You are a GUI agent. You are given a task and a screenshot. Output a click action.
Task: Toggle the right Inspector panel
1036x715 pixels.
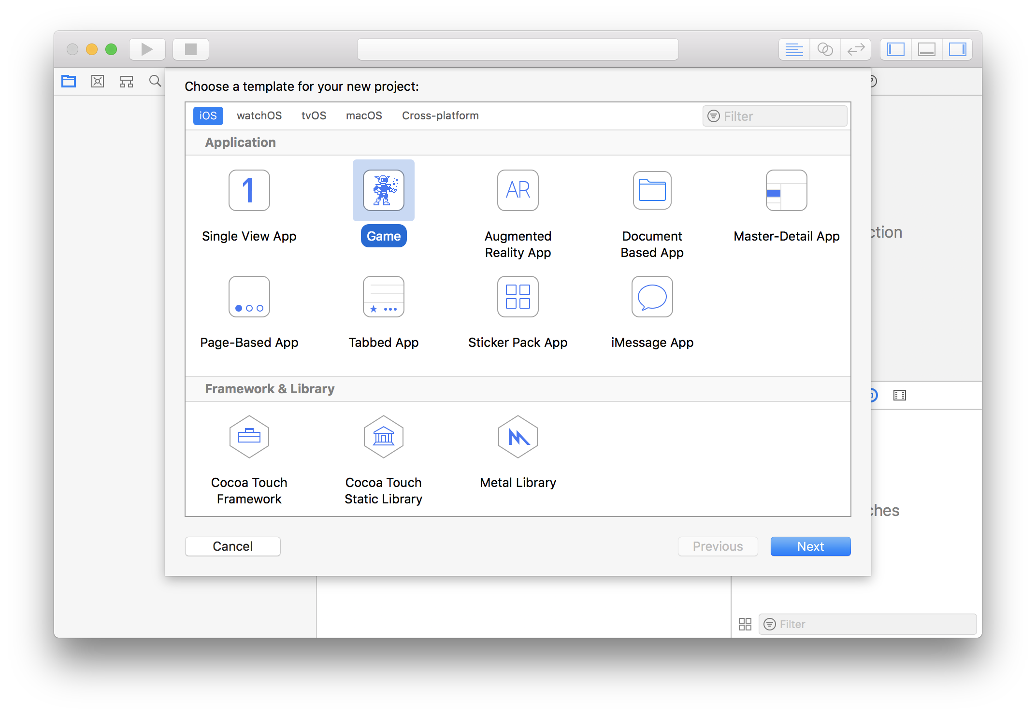pyautogui.click(x=957, y=49)
